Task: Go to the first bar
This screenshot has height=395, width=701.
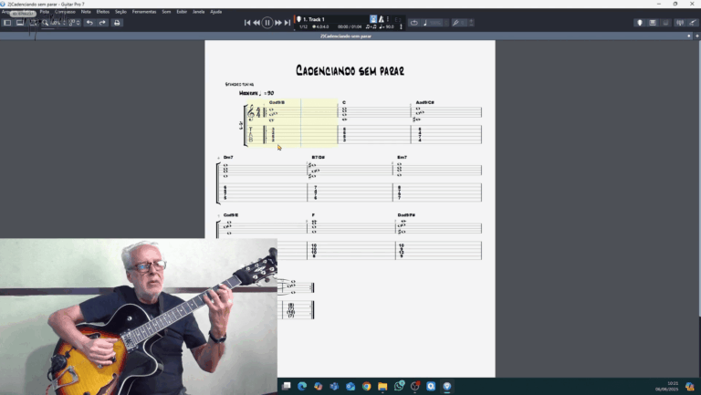Action: [x=246, y=22]
